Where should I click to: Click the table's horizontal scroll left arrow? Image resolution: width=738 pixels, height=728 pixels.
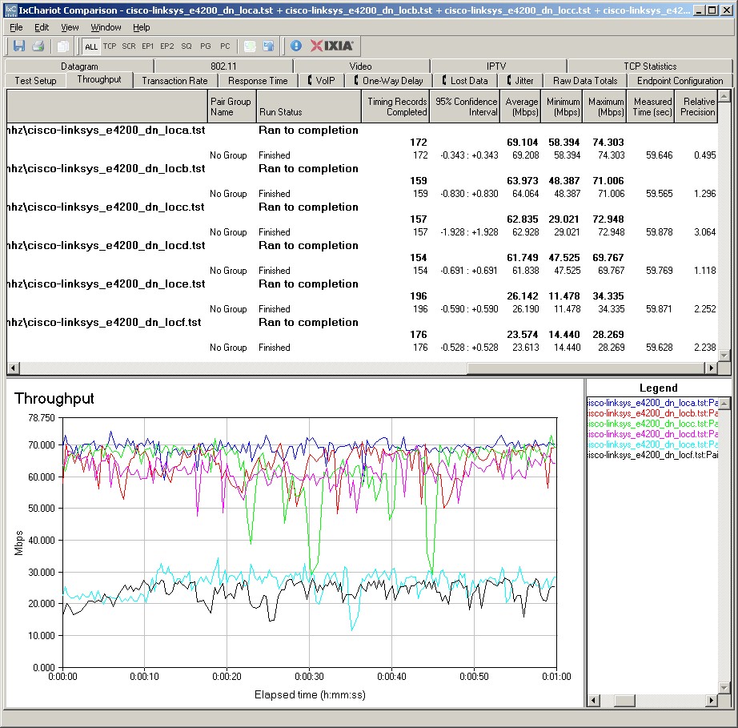point(13,368)
